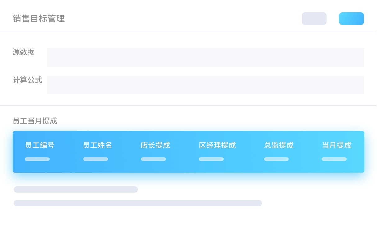Focus the 源数据 input field
The height and width of the screenshot is (233, 377).
pos(205,57)
